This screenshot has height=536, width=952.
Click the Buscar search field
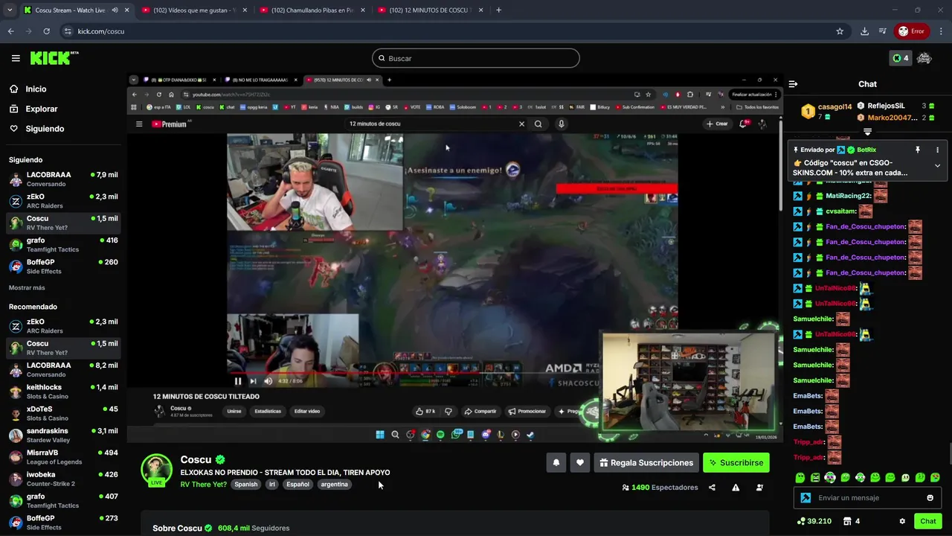(x=476, y=58)
